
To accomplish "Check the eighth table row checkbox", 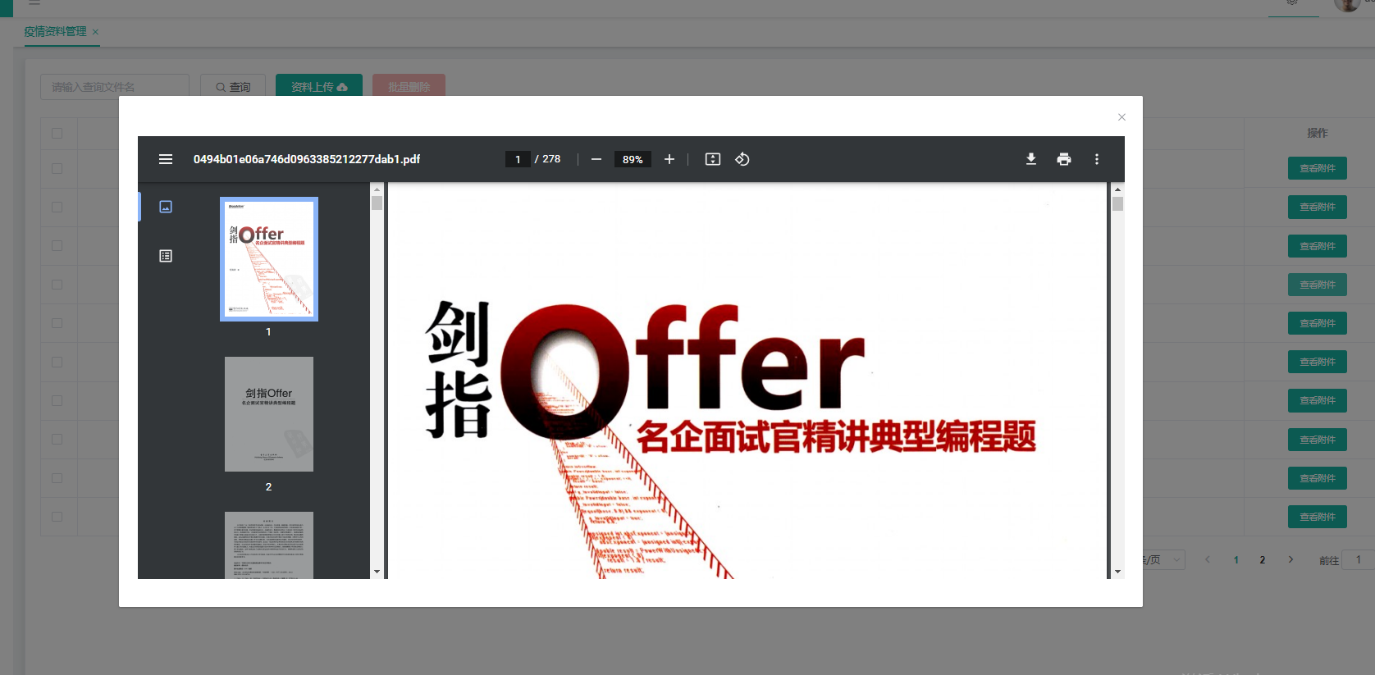I will 57,439.
